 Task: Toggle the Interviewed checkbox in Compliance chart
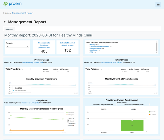click(68, 123)
